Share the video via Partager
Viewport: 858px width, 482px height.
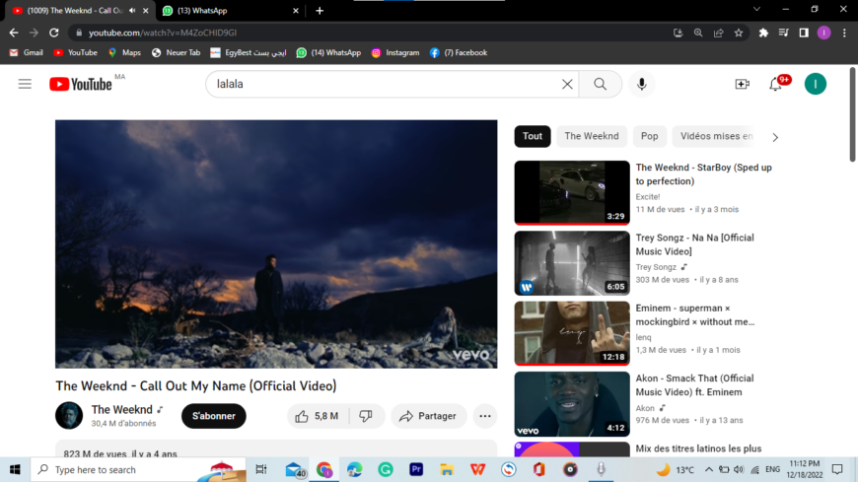point(428,416)
